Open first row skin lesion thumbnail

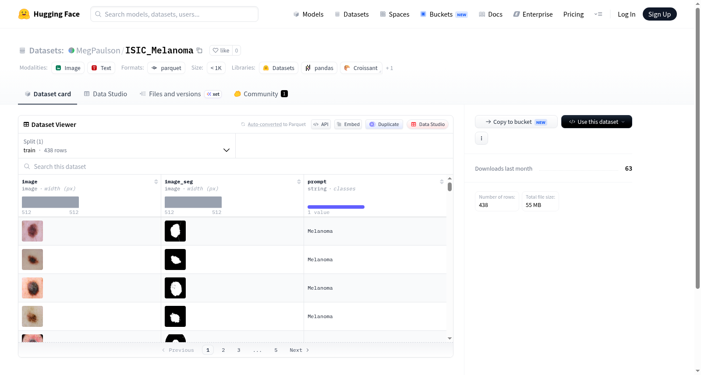(32, 231)
